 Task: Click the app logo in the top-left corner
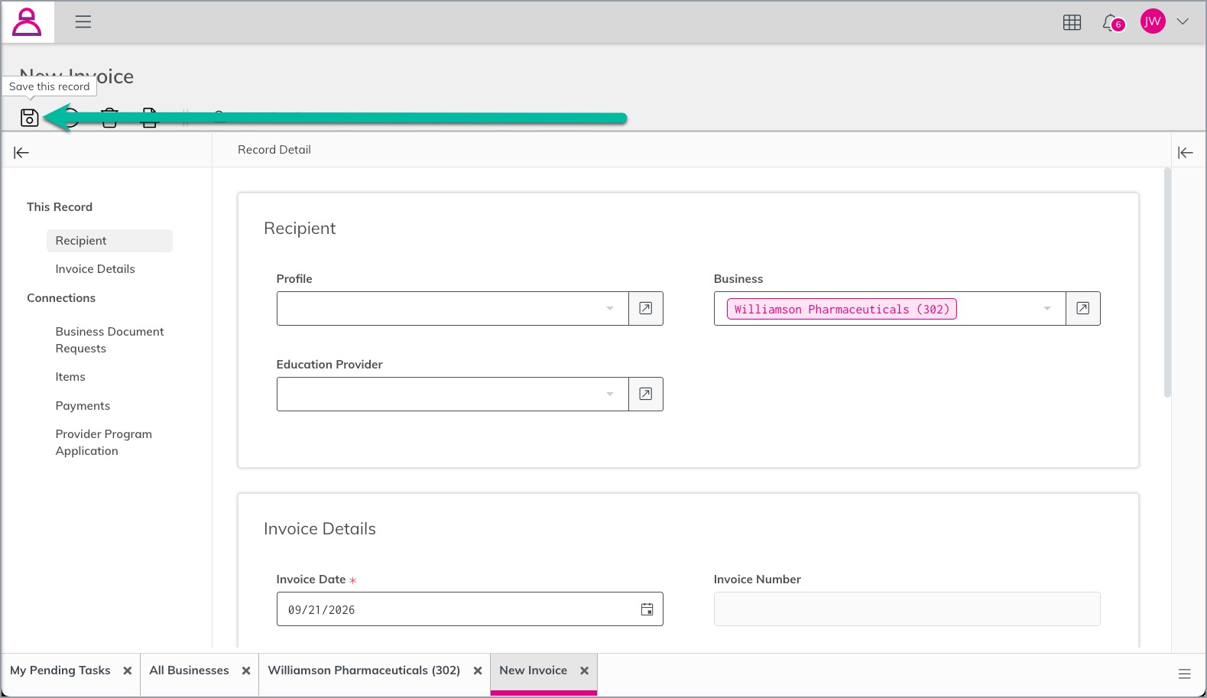(x=27, y=21)
